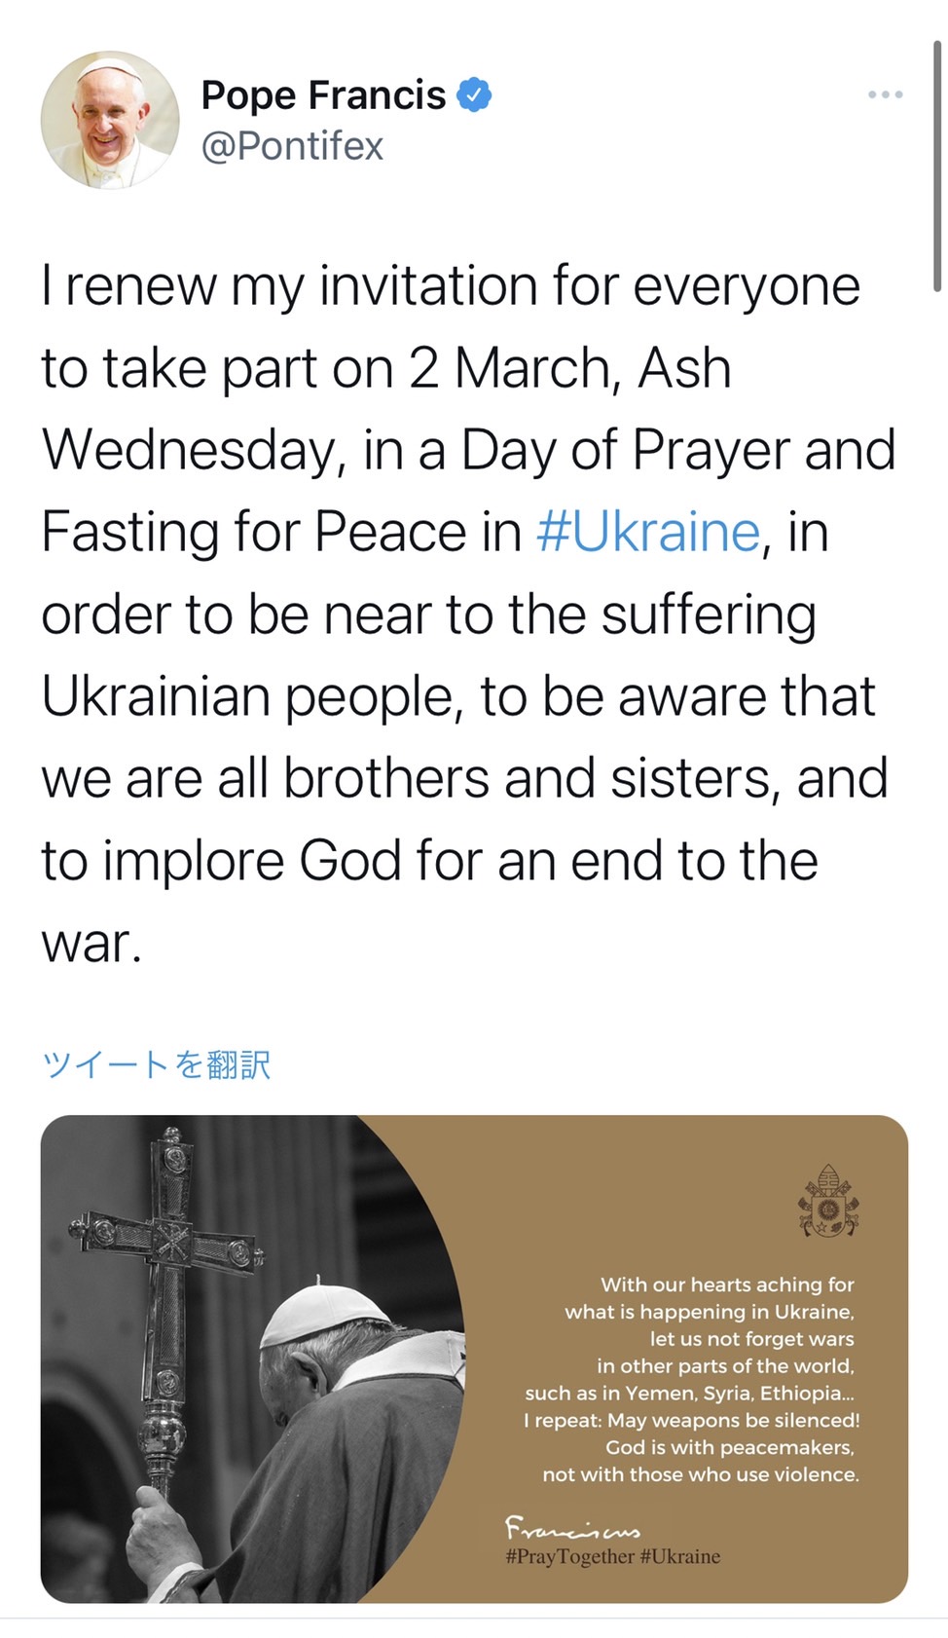Open the three-dot more options menu
The height and width of the screenshot is (1638, 948).
tap(885, 95)
